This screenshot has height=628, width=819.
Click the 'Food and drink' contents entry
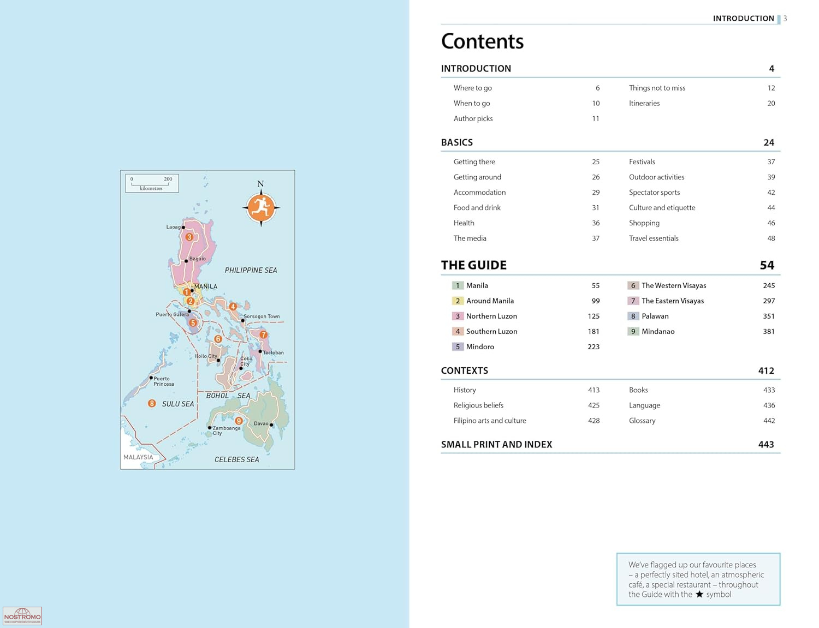(x=477, y=207)
